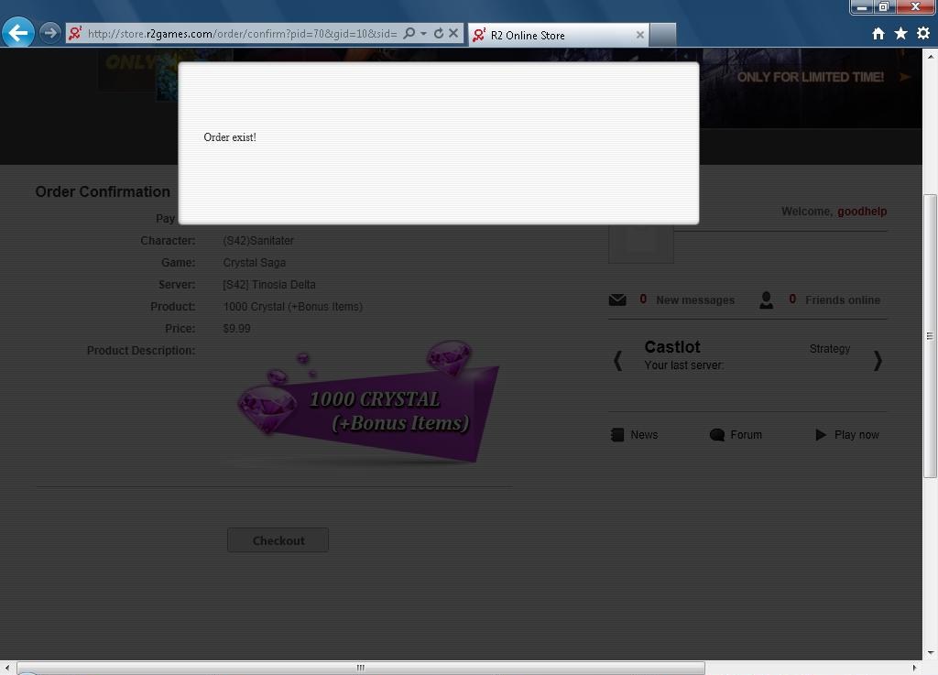Click the browser Forward arrow button

pyautogui.click(x=50, y=33)
